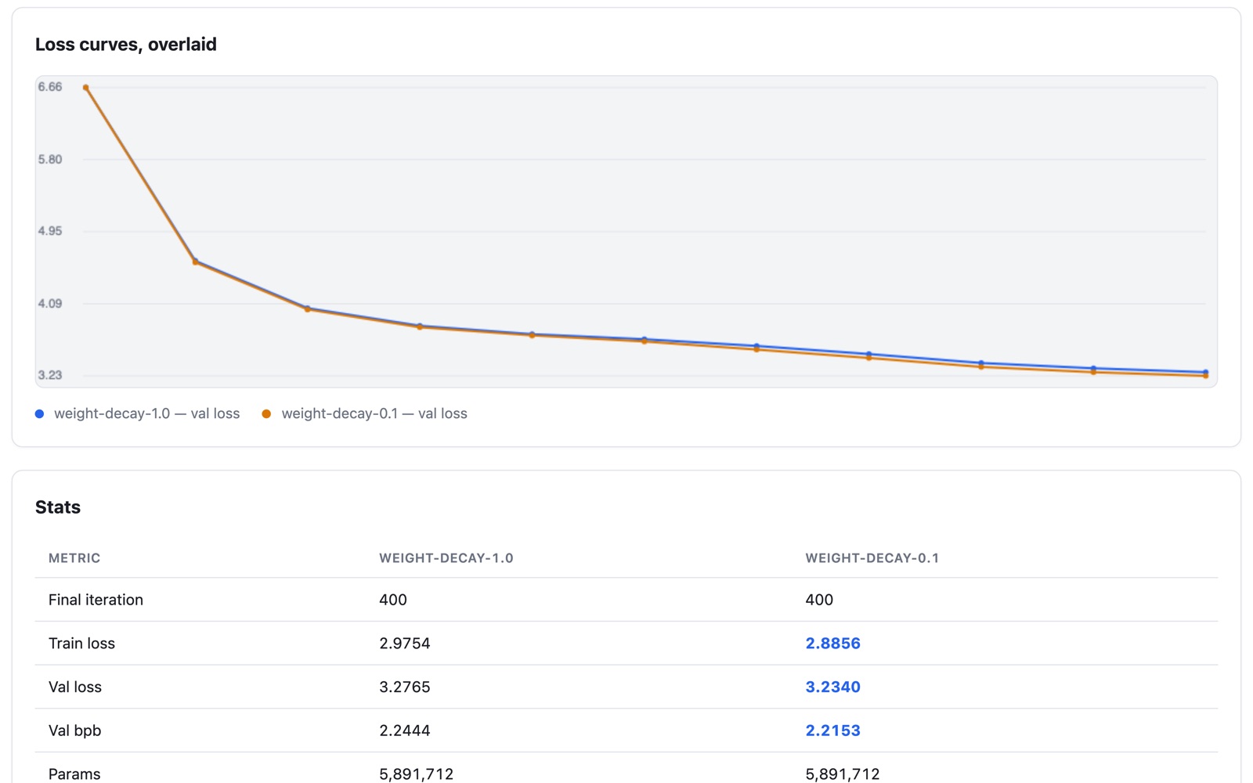Select legend label weight-decay-1.0 — val loss
Viewport: 1253px width, 783px height.
[146, 413]
